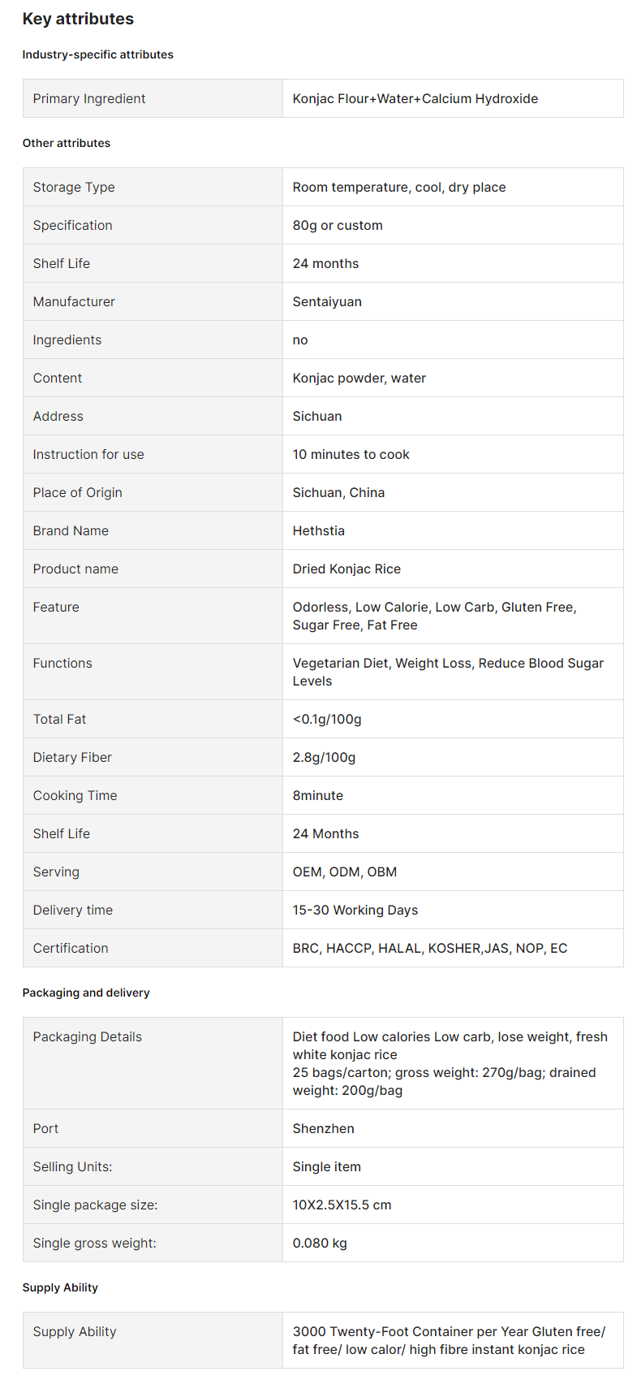The height and width of the screenshot is (1380, 637).
Task: Click Single package size dimensions
Action: click(x=342, y=1205)
